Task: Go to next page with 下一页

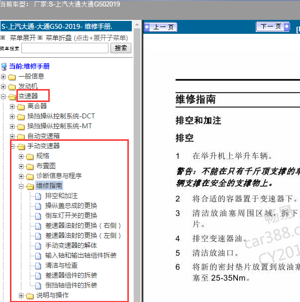Action: tap(273, 26)
